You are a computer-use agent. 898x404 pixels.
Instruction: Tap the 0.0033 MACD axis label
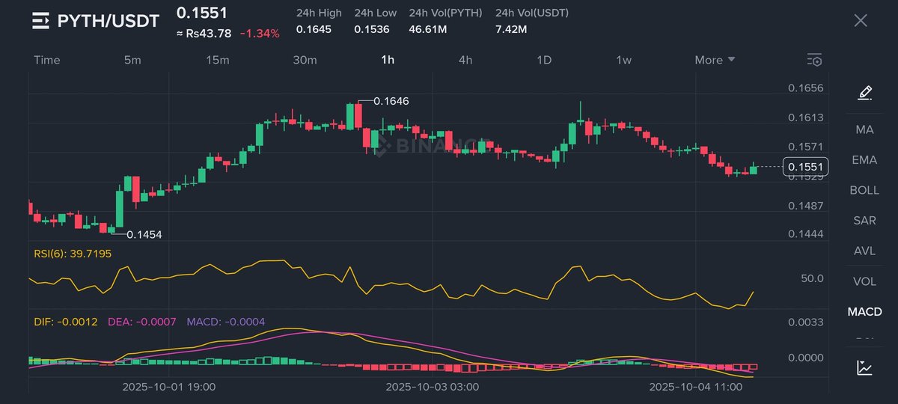[806, 322]
